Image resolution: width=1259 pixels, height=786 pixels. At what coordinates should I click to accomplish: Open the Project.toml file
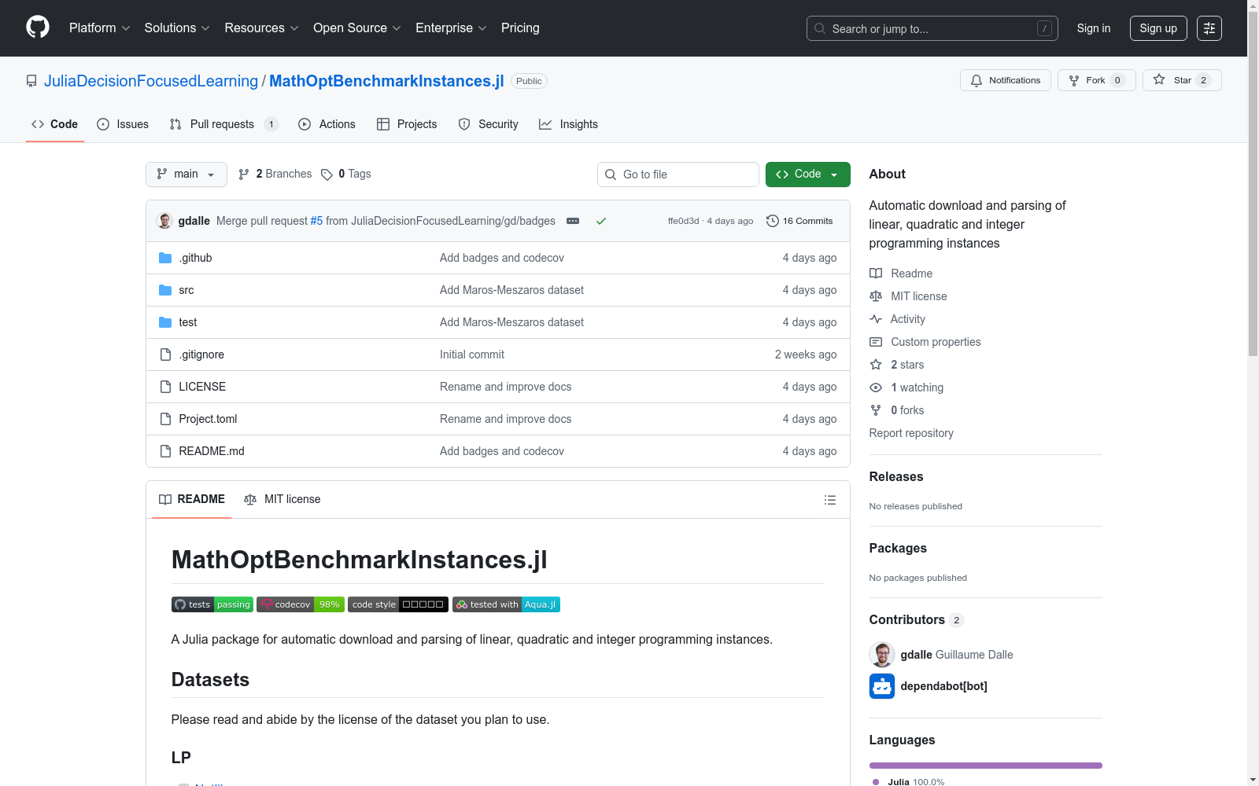(x=208, y=419)
